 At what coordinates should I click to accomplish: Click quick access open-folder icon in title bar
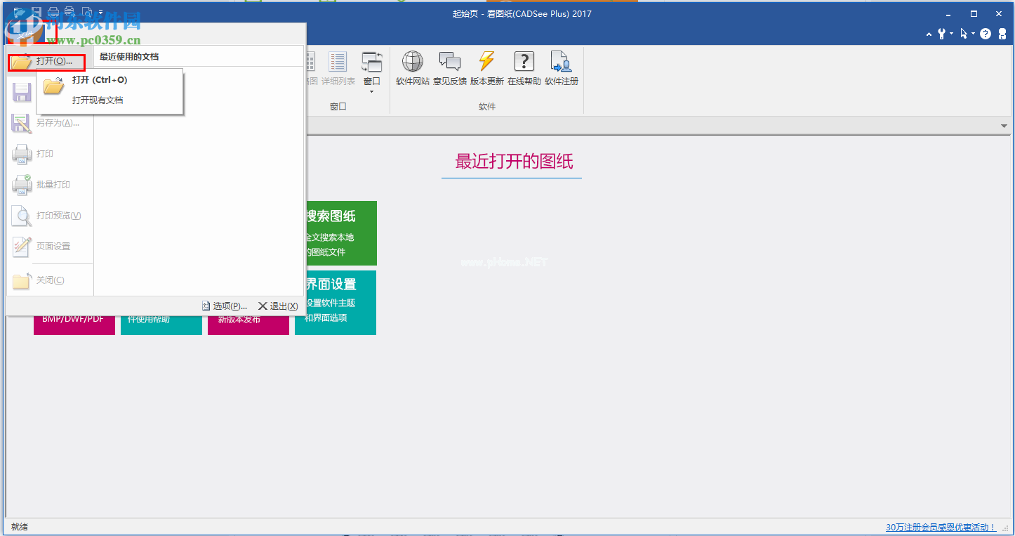coord(20,12)
